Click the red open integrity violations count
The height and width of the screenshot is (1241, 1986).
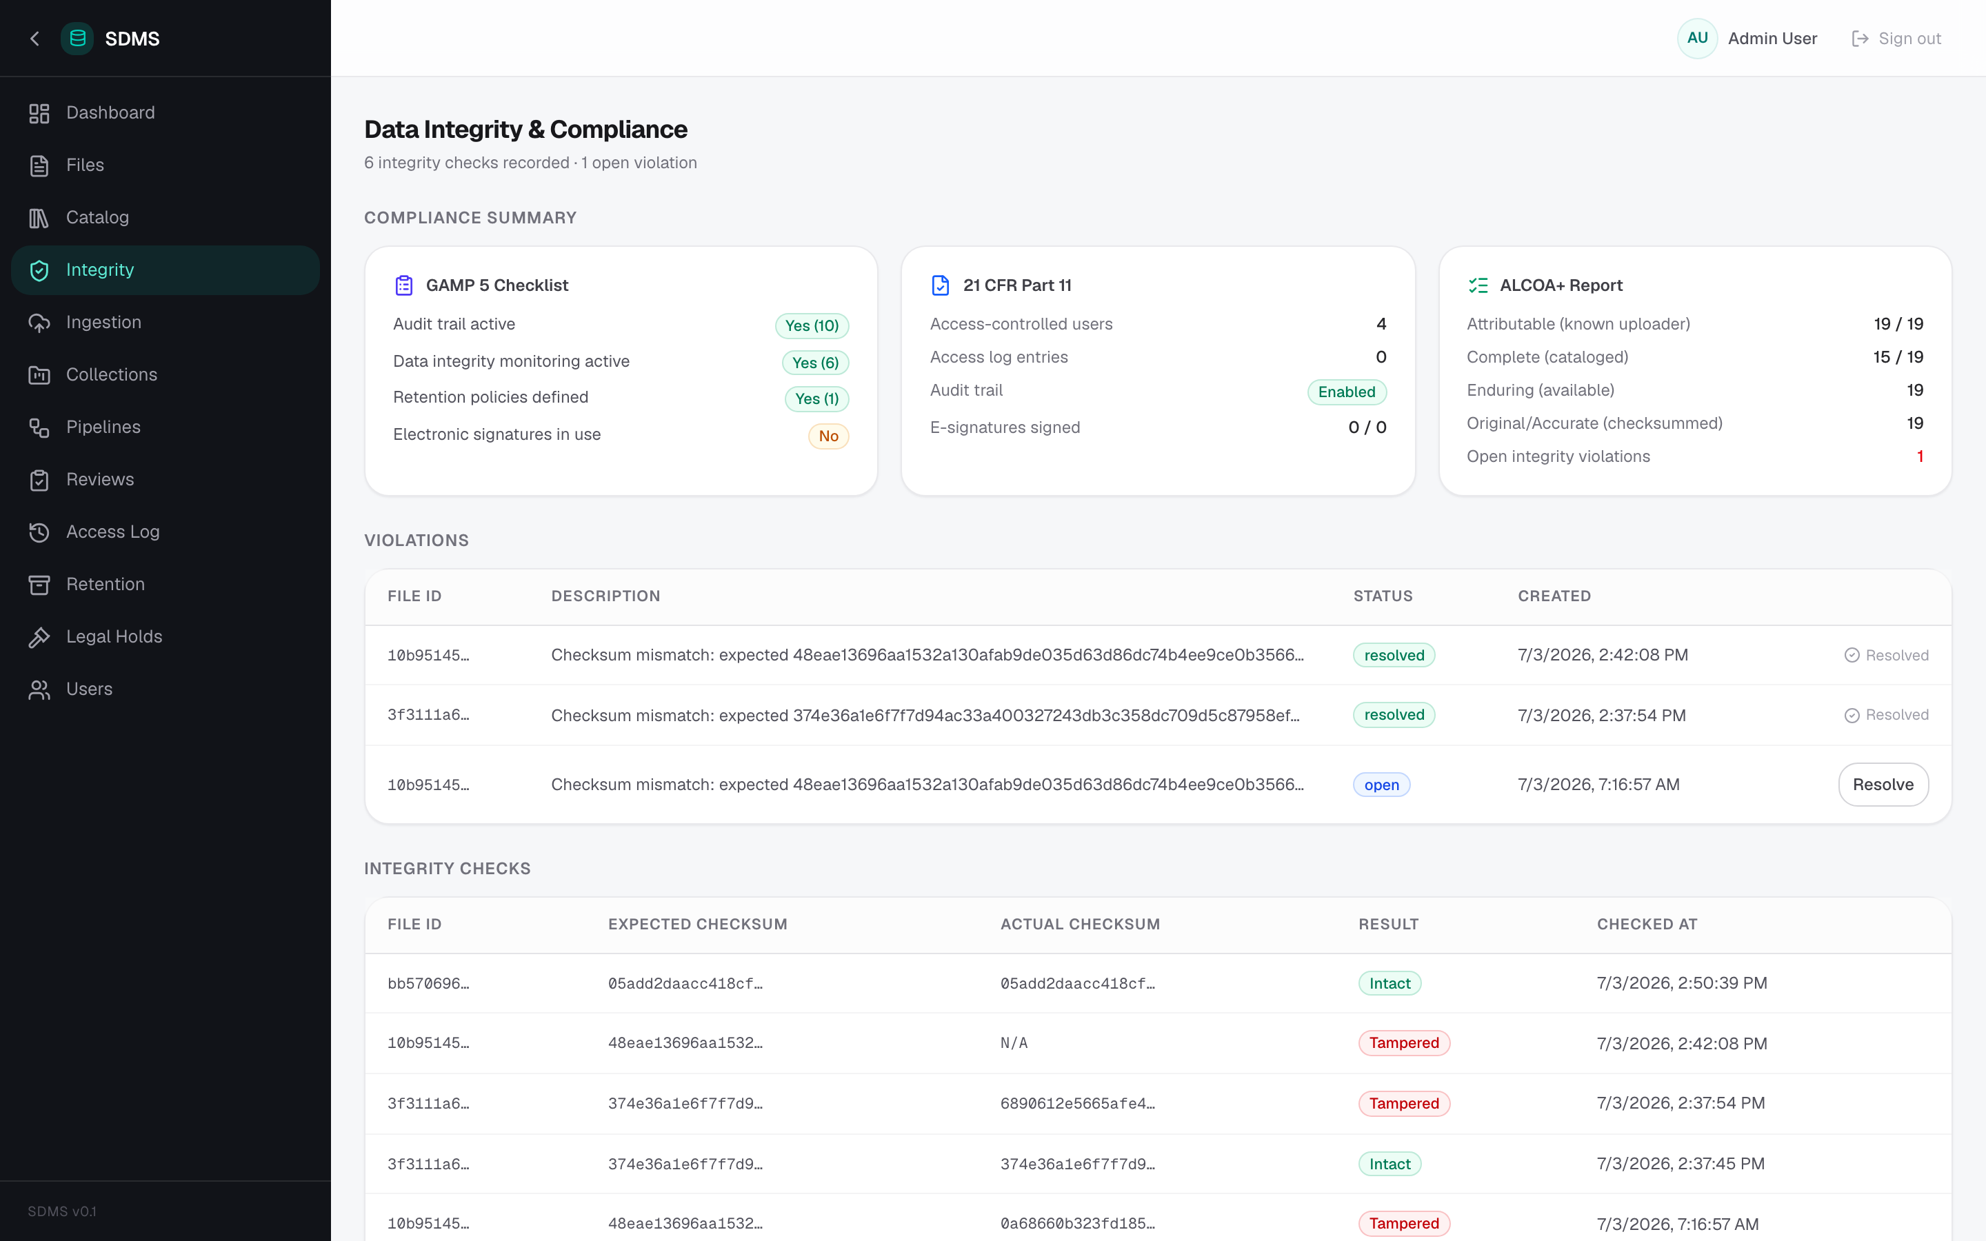pos(1920,456)
